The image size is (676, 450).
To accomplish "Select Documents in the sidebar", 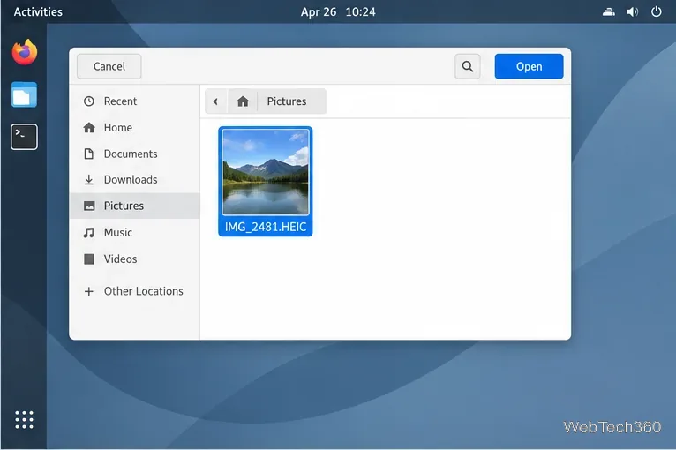I will pyautogui.click(x=134, y=154).
